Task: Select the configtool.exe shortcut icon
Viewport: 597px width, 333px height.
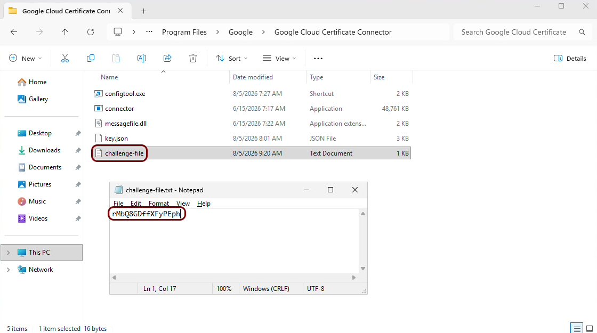Action: [x=98, y=94]
